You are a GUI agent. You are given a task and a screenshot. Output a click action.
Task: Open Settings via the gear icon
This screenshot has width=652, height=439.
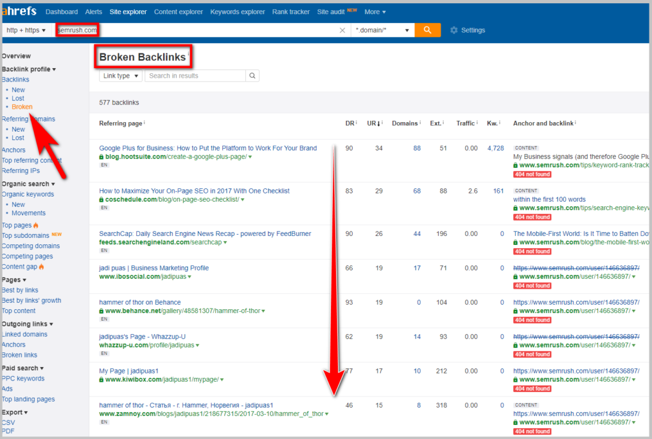click(x=454, y=31)
